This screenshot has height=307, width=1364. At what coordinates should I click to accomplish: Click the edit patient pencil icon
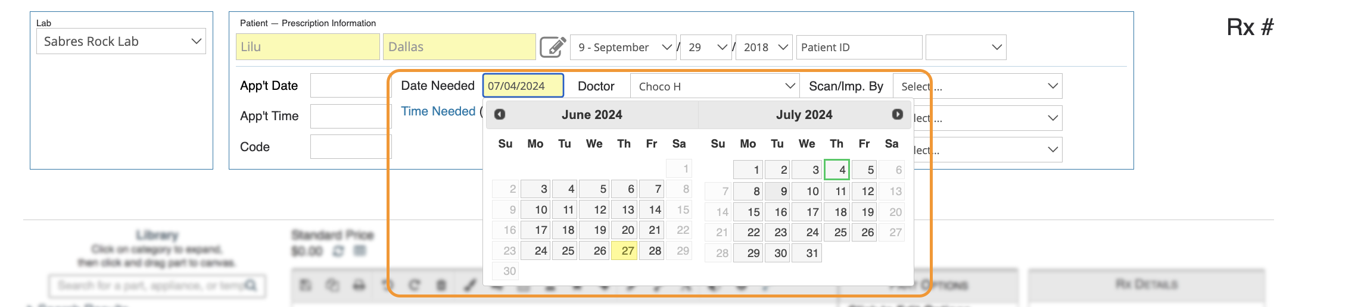552,47
